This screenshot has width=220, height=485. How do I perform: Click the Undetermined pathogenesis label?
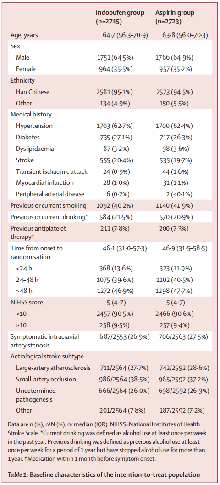[x=36, y=395]
